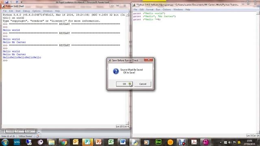
Task: Click "Office Theme" in PowerPoint status bar
Action: point(25,136)
